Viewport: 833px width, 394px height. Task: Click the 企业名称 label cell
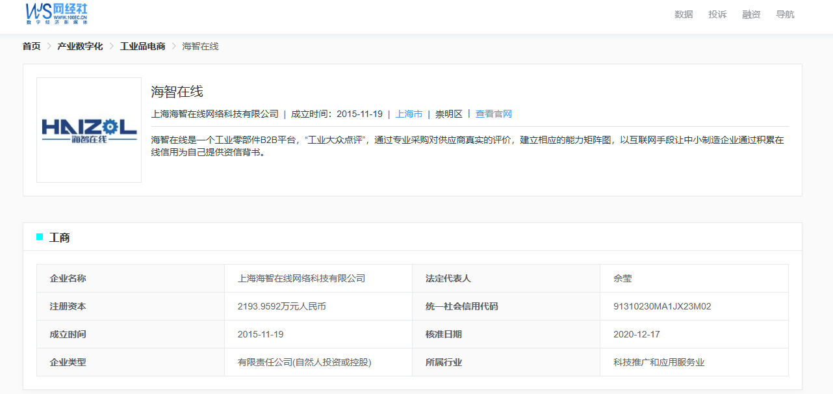[x=131, y=278]
